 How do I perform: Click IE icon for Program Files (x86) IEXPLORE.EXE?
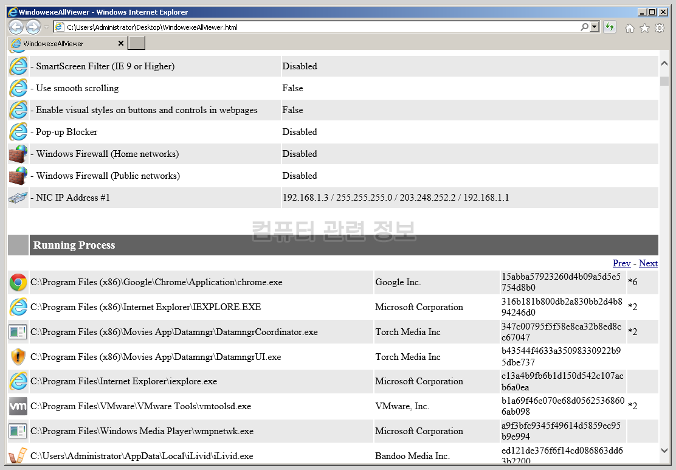pos(18,307)
